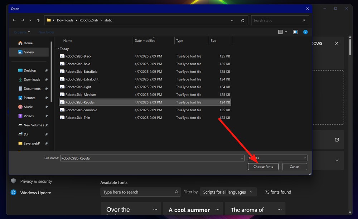Dismiss the Settings banner with X
The height and width of the screenshot is (219, 358).
click(x=337, y=43)
